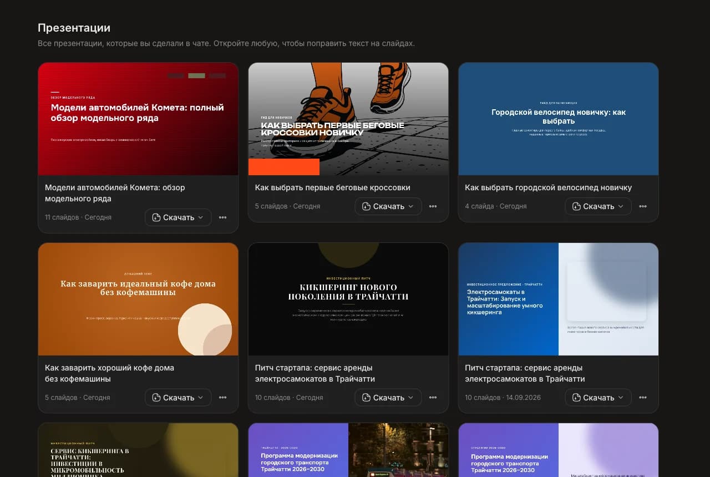Click the '10 слайдов · Сегодня' label
710x477 pixels.
point(289,398)
